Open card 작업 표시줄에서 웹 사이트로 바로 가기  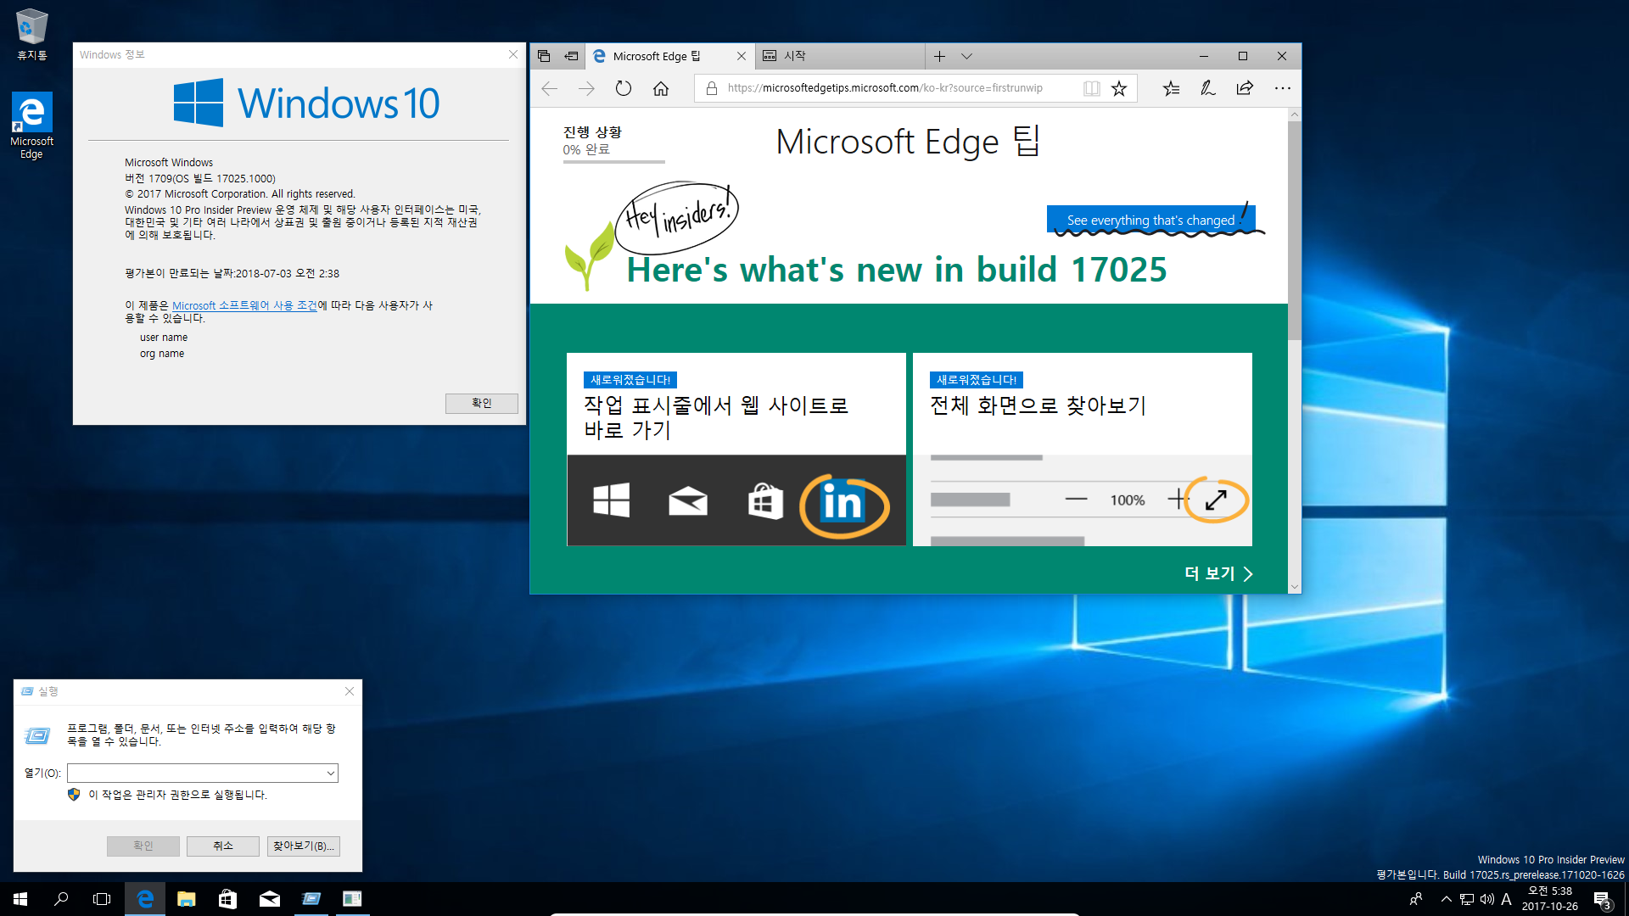[736, 449]
